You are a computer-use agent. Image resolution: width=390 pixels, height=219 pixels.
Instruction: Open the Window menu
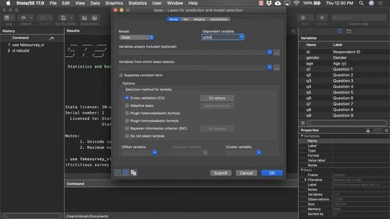point(175,3)
